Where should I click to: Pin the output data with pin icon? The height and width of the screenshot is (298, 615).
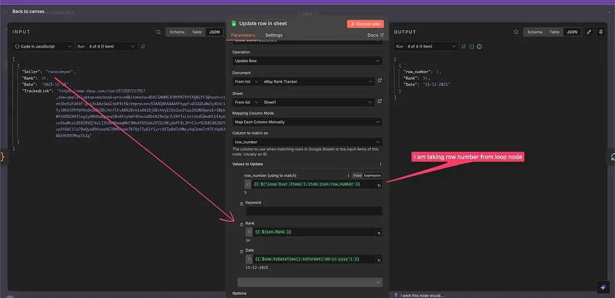click(x=601, y=32)
